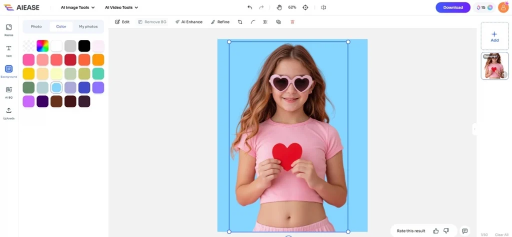
Task: Expand the AI Video Tools dropdown
Action: point(121,7)
